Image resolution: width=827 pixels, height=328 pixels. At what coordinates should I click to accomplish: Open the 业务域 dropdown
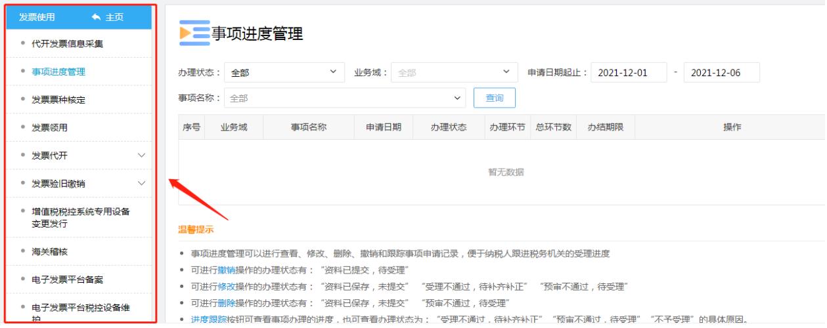[452, 73]
